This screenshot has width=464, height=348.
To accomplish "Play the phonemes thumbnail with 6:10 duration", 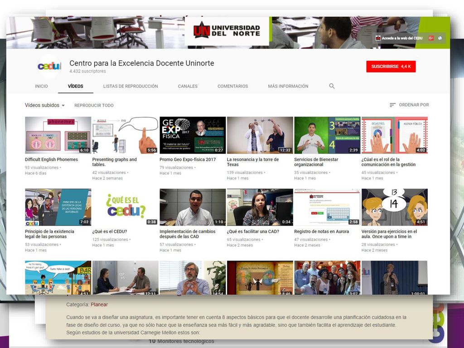I will tap(58, 135).
